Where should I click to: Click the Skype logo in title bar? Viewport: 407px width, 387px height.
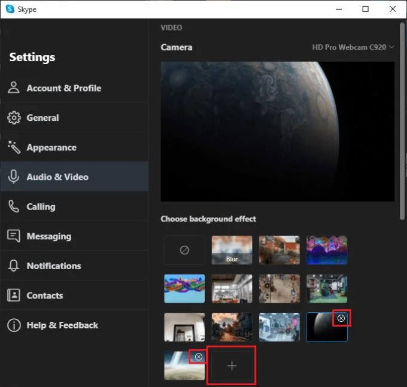tap(10, 9)
